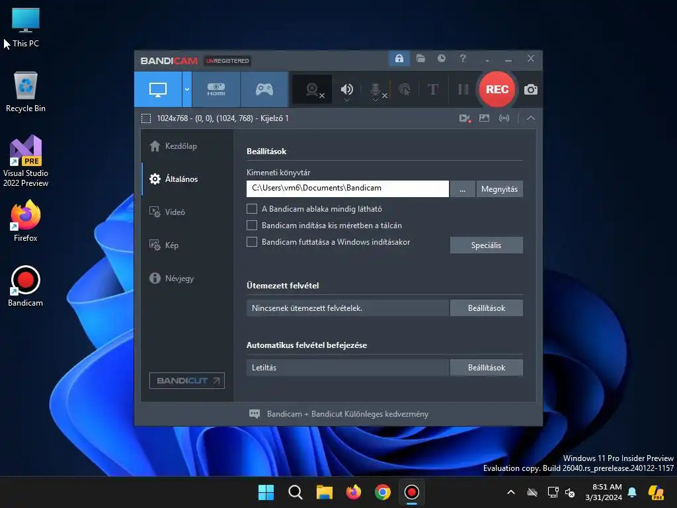Open Beállítások for Ütemezett felvétel
The height and width of the screenshot is (508, 677).
click(x=486, y=308)
